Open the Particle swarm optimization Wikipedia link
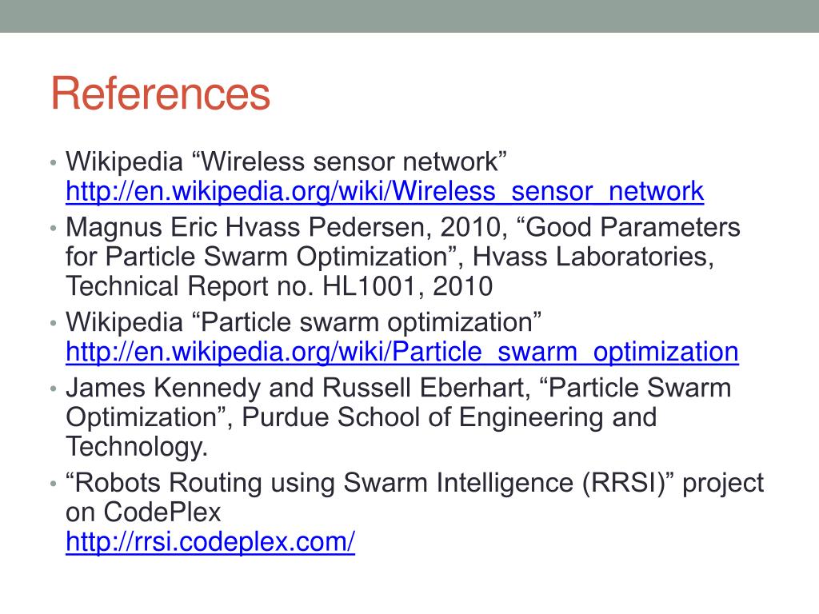 coord(402,352)
